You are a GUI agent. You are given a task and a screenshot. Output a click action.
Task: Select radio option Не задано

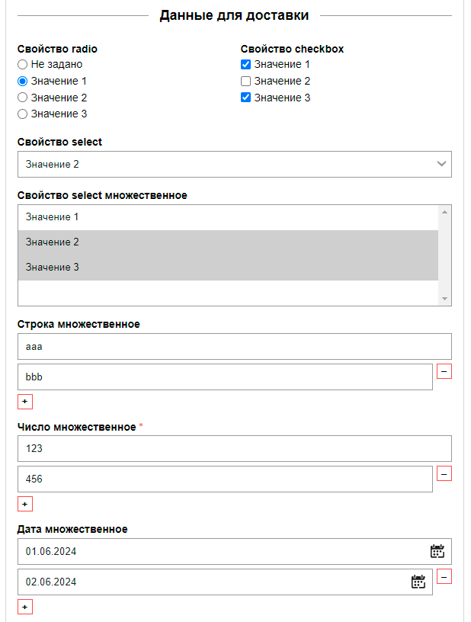[x=22, y=64]
